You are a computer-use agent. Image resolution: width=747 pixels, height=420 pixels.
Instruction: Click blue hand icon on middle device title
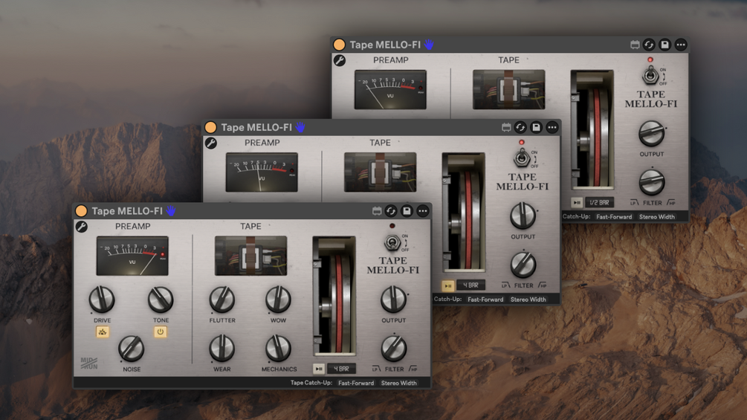click(x=300, y=127)
